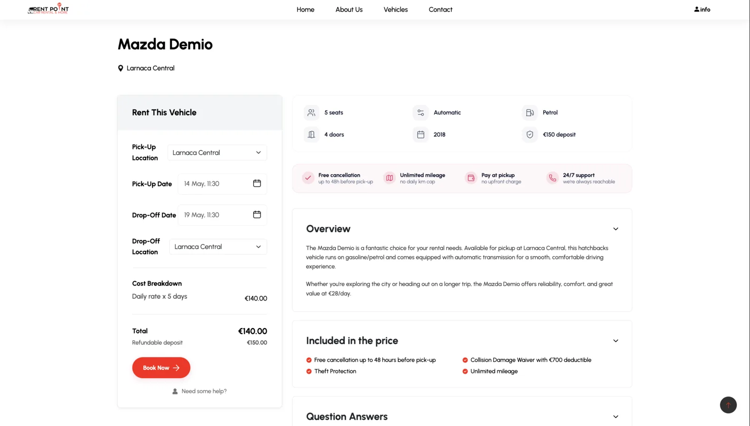This screenshot has width=750, height=426.
Task: Toggle the Question Answers section chevron
Action: [x=615, y=417]
